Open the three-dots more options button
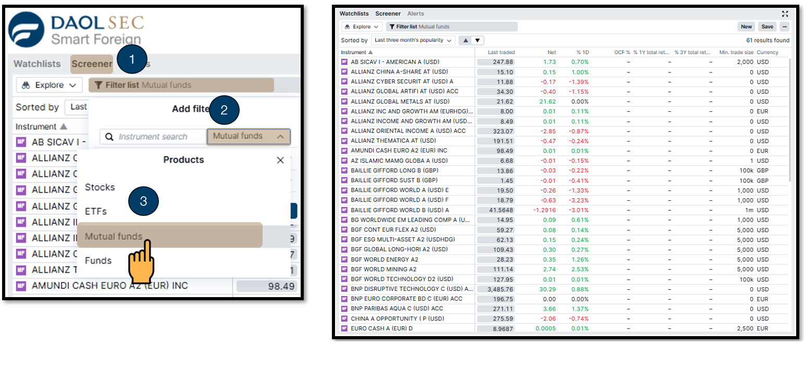The height and width of the screenshot is (384, 804). click(x=784, y=27)
